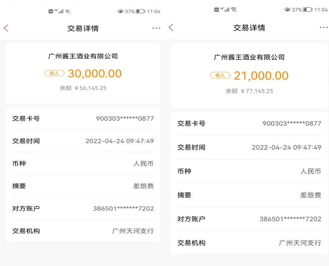Viewport: 329px width, 266px height.
Task: Tap the eye comfort icon in left status bar
Action: point(121,11)
